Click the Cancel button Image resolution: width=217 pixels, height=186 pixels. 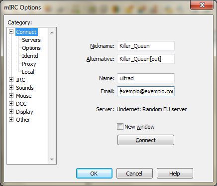pyautogui.click(x=134, y=174)
